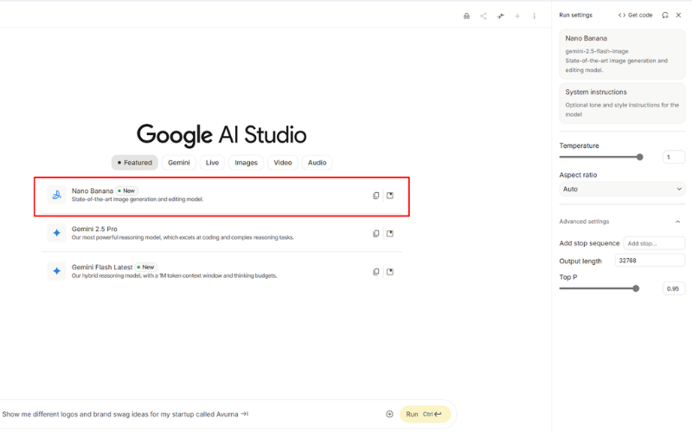Click the reset settings refresh icon
The height and width of the screenshot is (433, 692).
665,15
